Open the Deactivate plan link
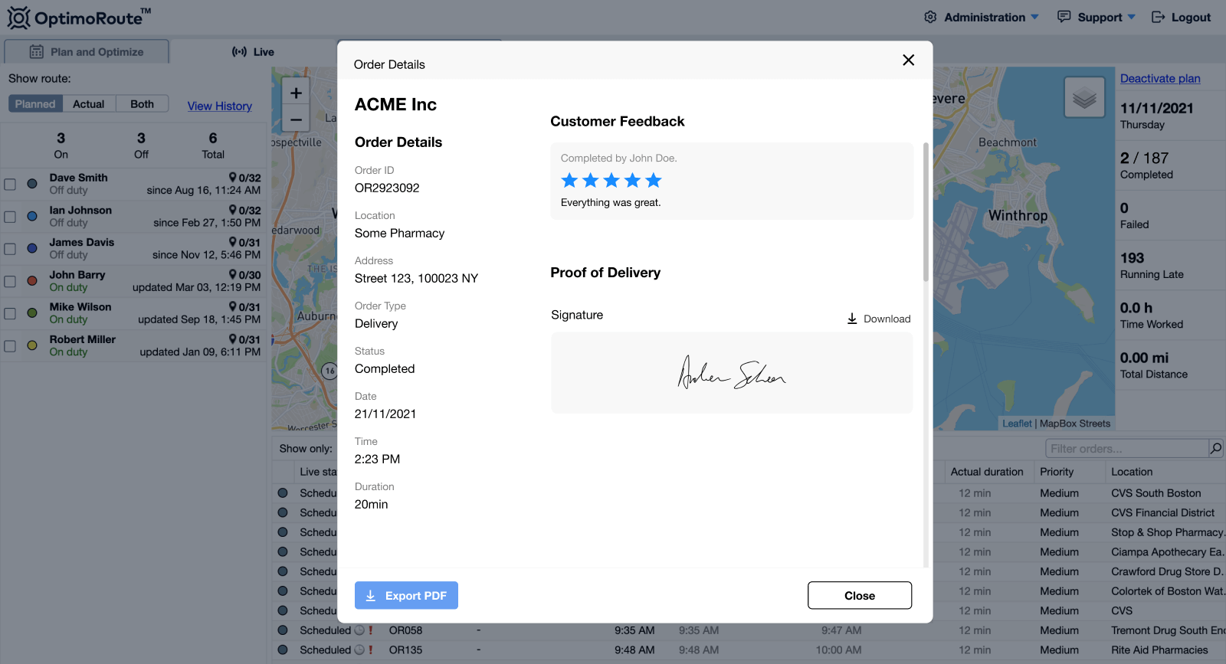The image size is (1226, 664). point(1160,79)
